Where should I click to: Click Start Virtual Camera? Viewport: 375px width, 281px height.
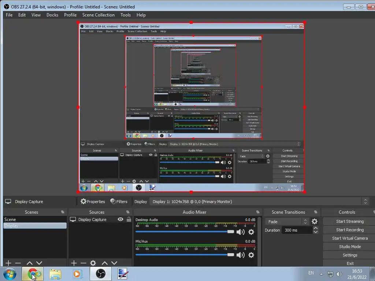coord(350,238)
